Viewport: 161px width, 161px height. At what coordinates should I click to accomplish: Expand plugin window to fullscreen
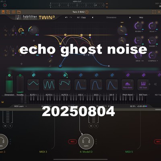154,12
